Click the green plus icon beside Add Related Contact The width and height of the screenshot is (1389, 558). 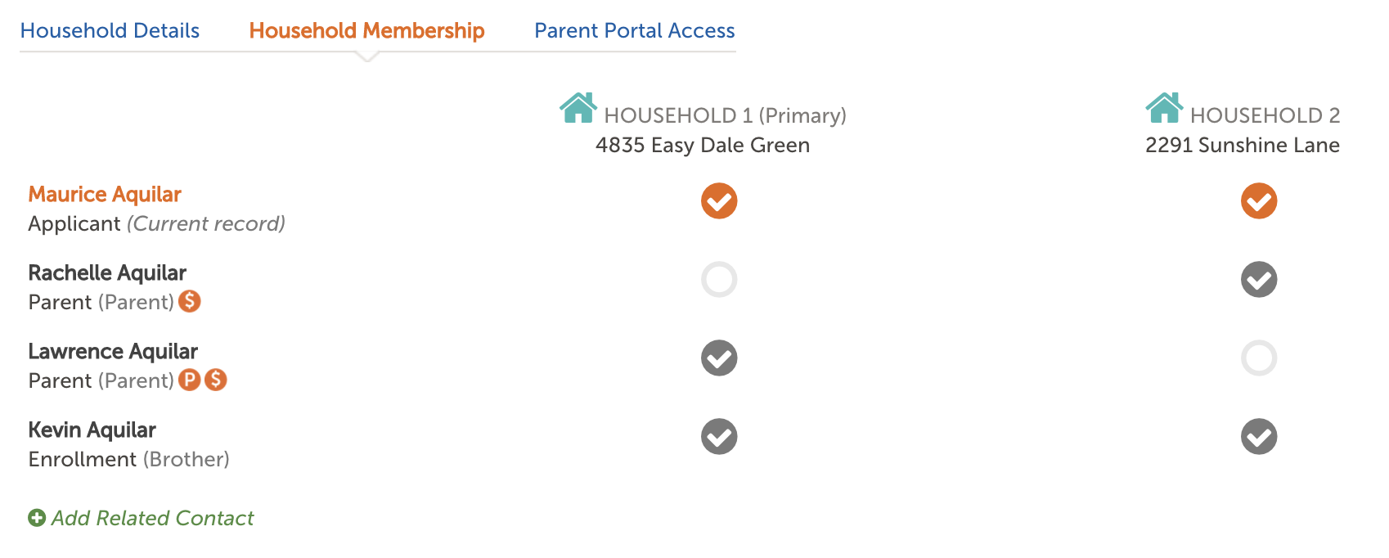coord(37,518)
